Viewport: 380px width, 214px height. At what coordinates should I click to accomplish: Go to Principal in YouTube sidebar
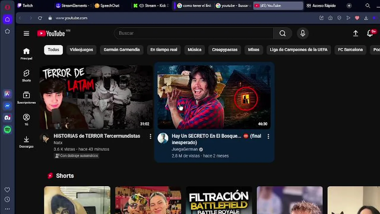pyautogui.click(x=26, y=54)
